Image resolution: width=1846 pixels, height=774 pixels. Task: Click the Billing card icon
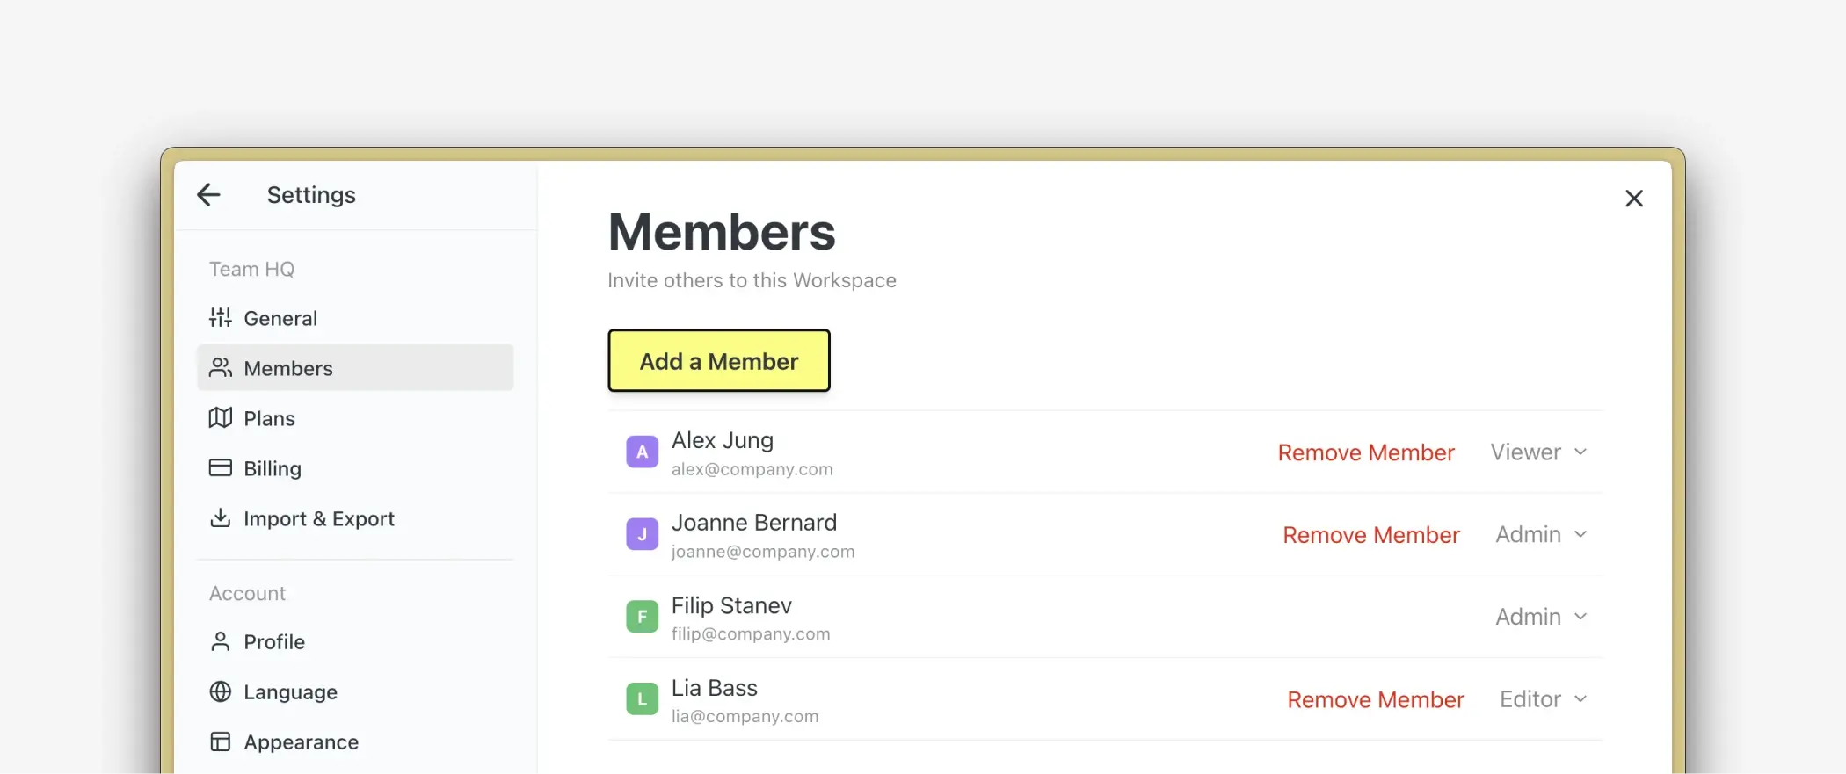click(x=220, y=468)
